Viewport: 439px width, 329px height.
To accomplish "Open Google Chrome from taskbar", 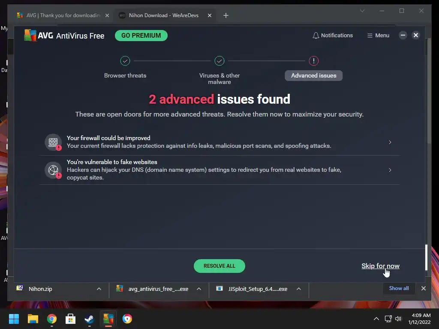I will click(x=52, y=319).
